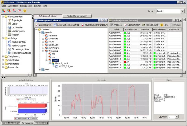Click the MDI area horizontal scrollbar left arrow
The width and height of the screenshot is (187, 126).
point(35,75)
